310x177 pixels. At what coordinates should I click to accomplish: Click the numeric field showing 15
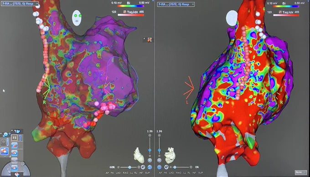pos(15,137)
